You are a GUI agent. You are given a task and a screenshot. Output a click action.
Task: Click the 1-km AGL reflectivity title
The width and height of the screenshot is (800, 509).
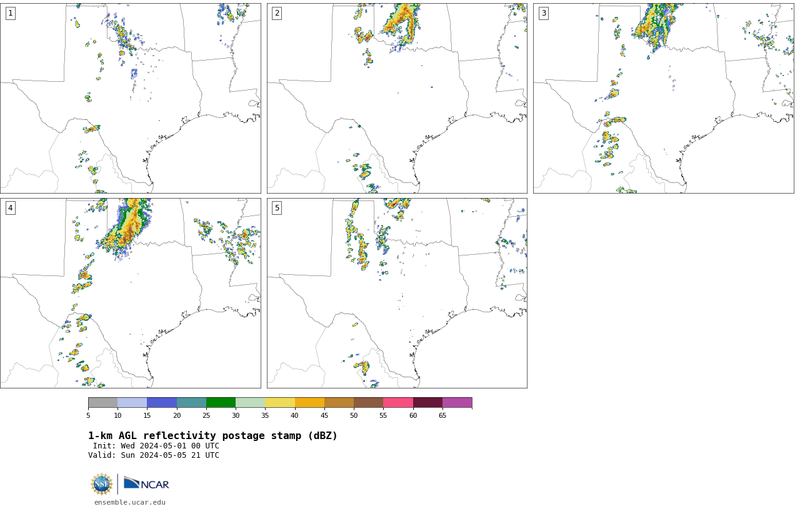click(x=212, y=436)
